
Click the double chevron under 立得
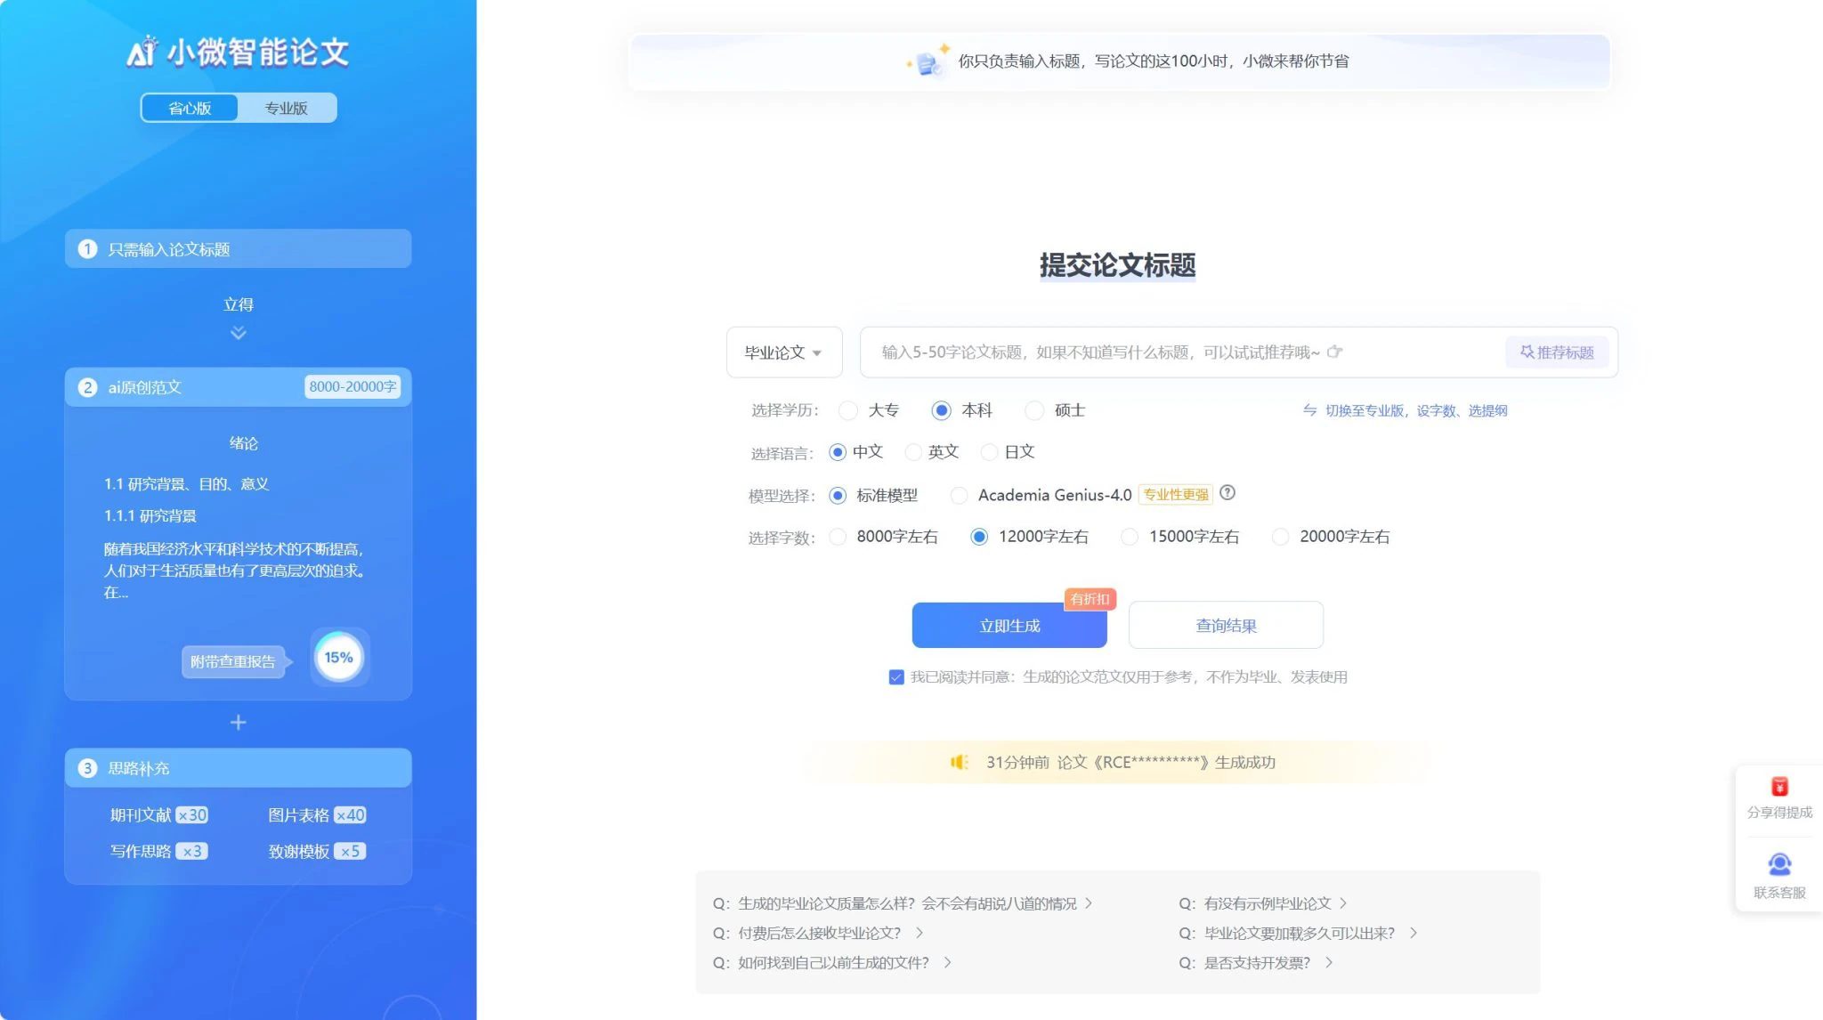click(x=238, y=333)
